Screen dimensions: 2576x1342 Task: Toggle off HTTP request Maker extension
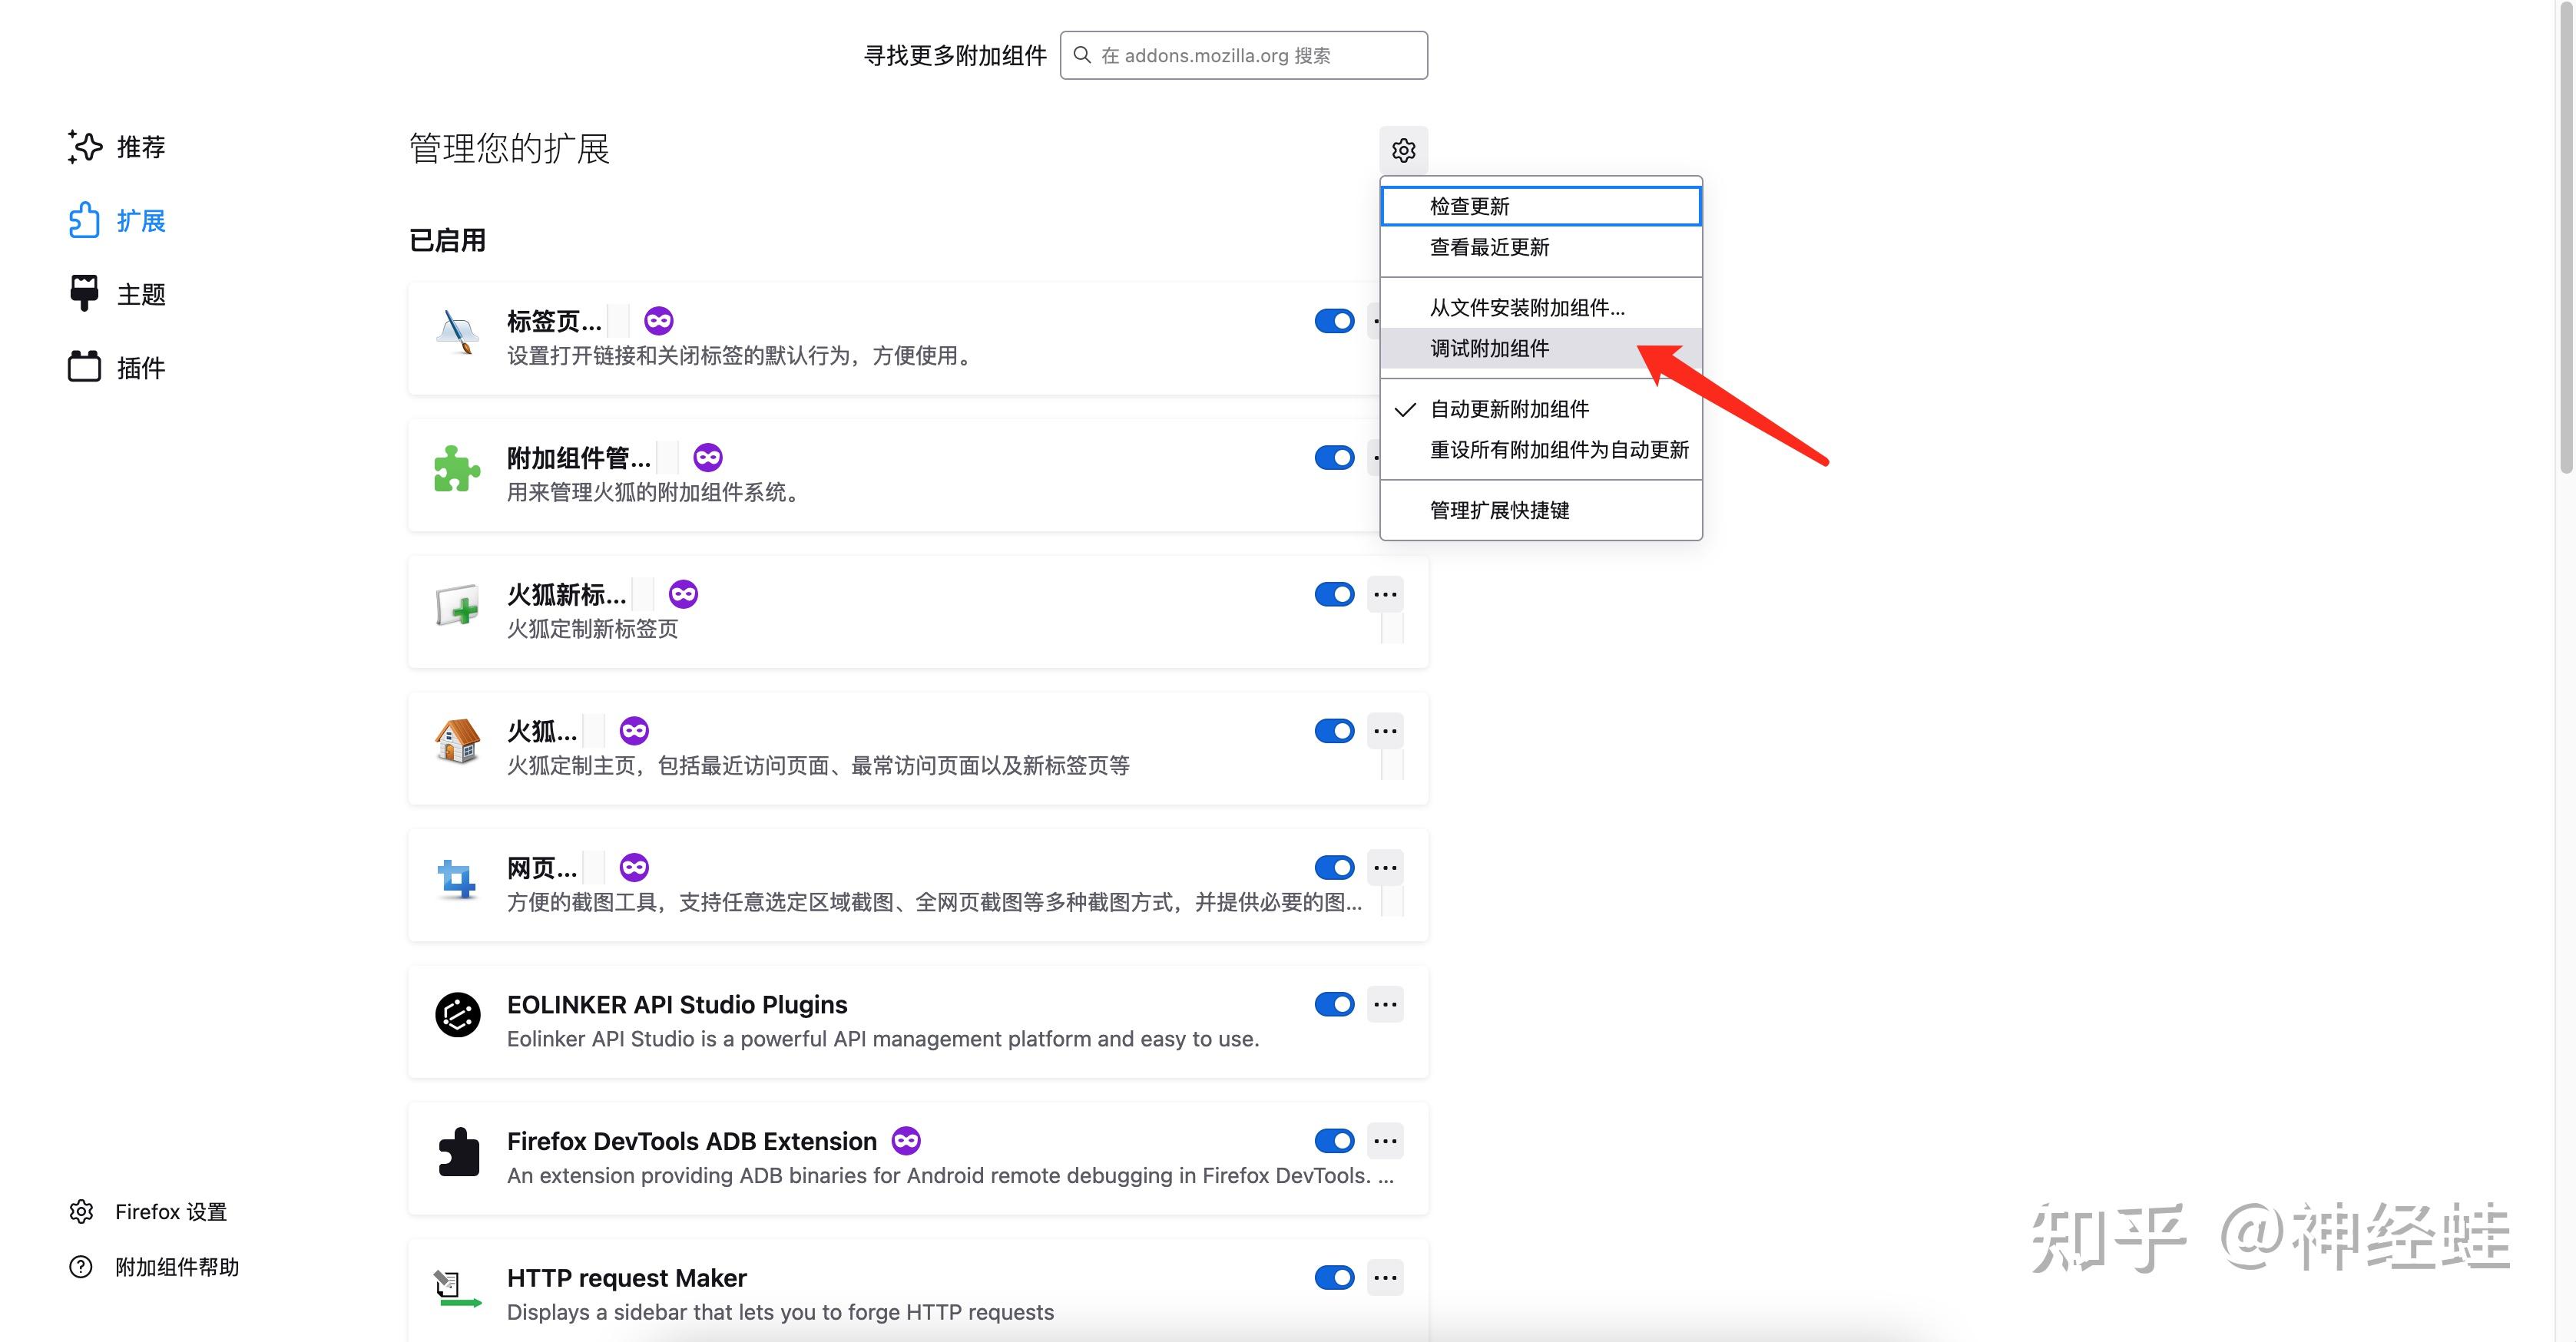click(x=1334, y=1277)
